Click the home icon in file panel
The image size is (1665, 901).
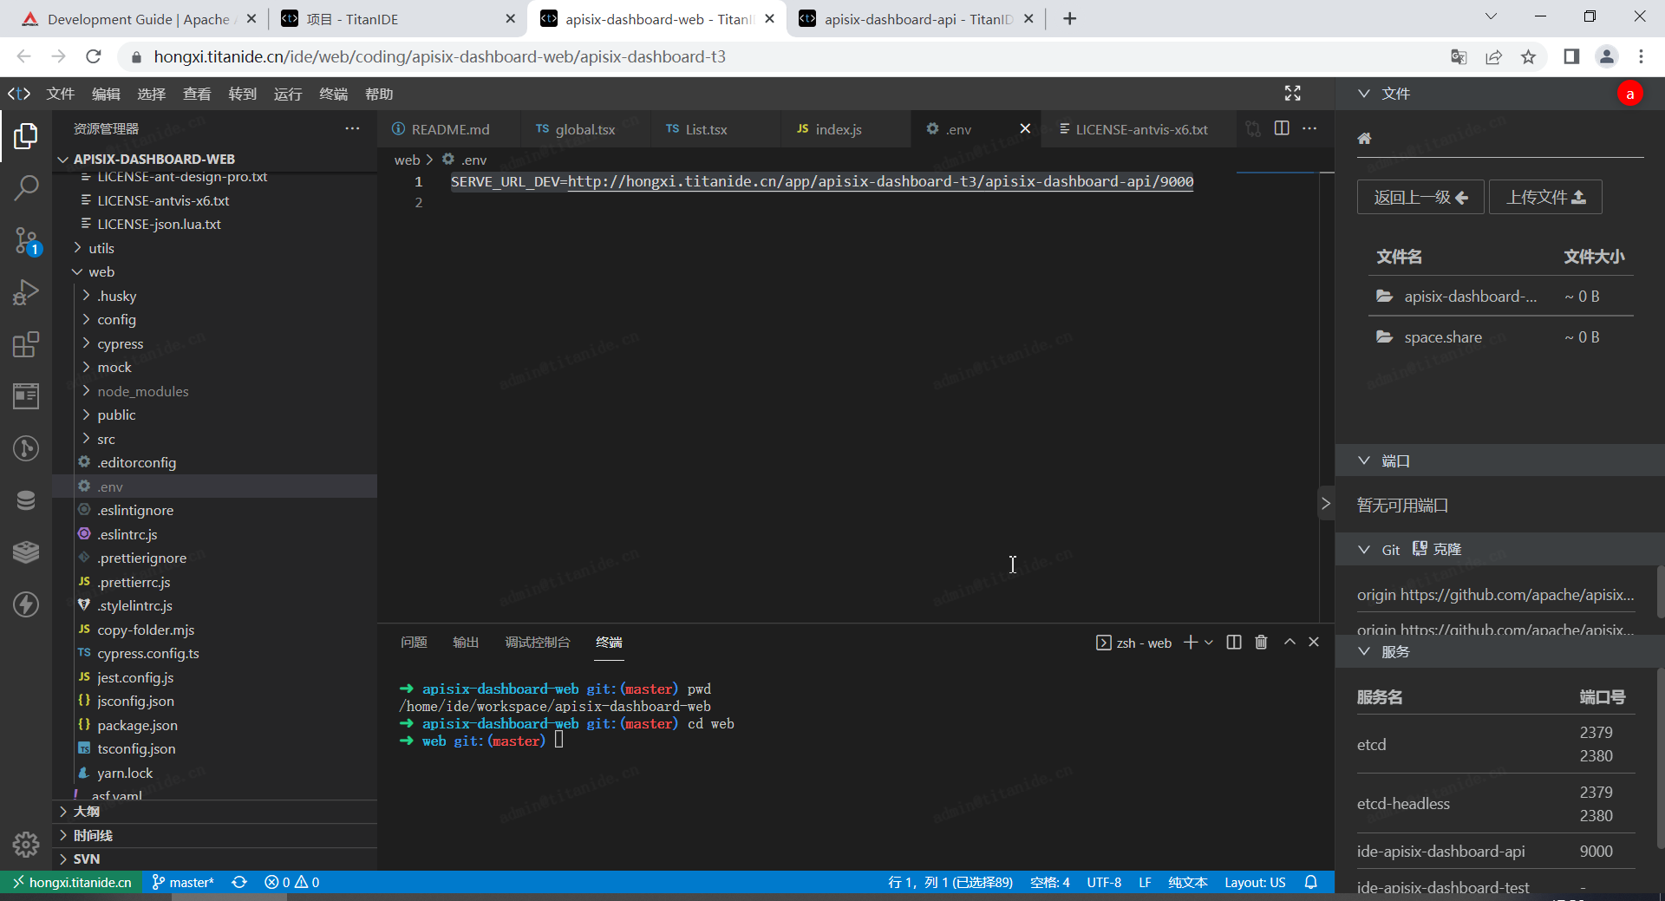click(1364, 139)
